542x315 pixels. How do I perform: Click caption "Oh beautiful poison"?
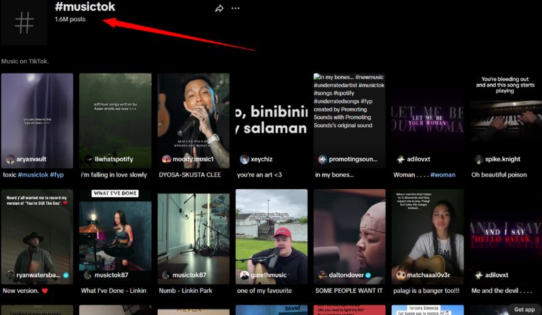pyautogui.click(x=499, y=175)
